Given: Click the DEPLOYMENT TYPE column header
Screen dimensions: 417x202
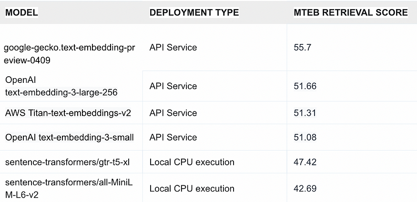Looking at the screenshot, I should (194, 12).
